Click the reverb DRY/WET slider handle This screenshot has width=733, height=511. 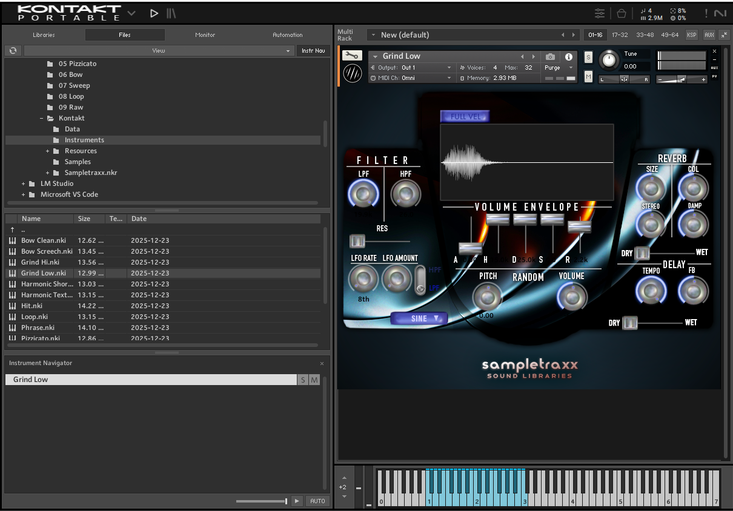pos(642,253)
